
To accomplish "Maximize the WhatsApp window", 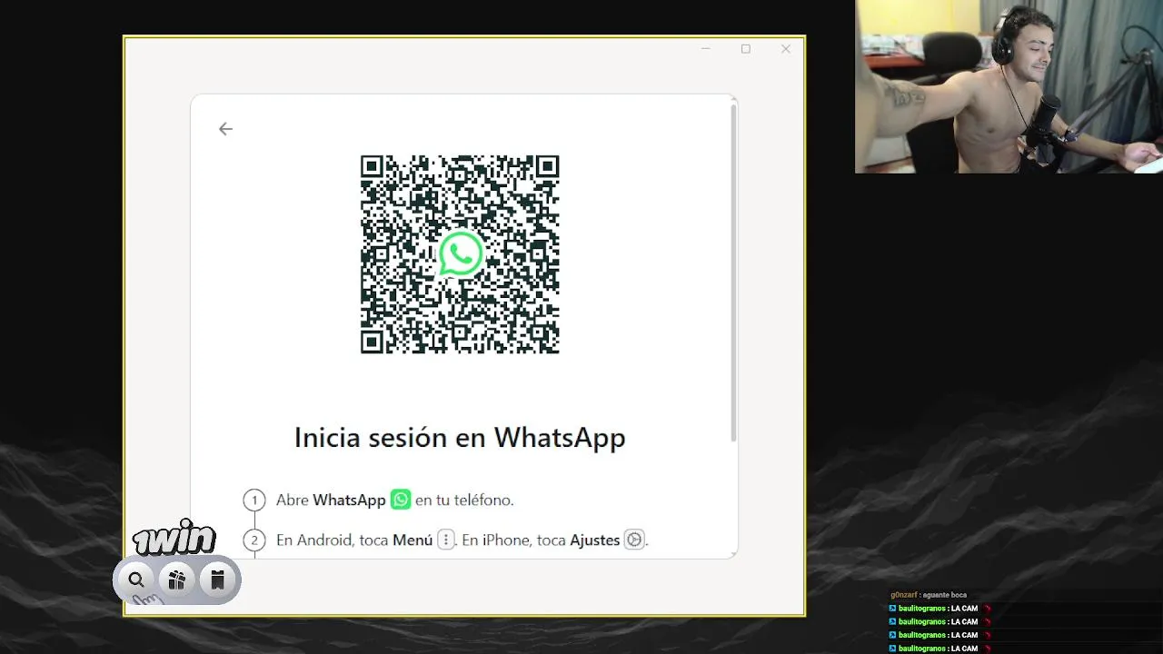I will [745, 49].
